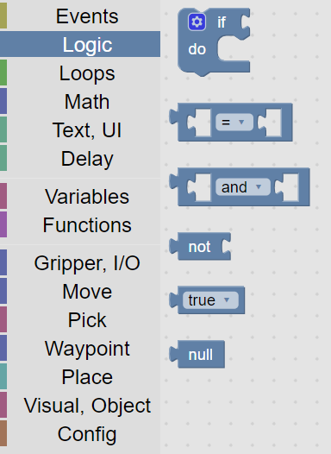Screen dimensions: 331x454
Task: Click the gear icon on the if block
Action: click(x=197, y=22)
